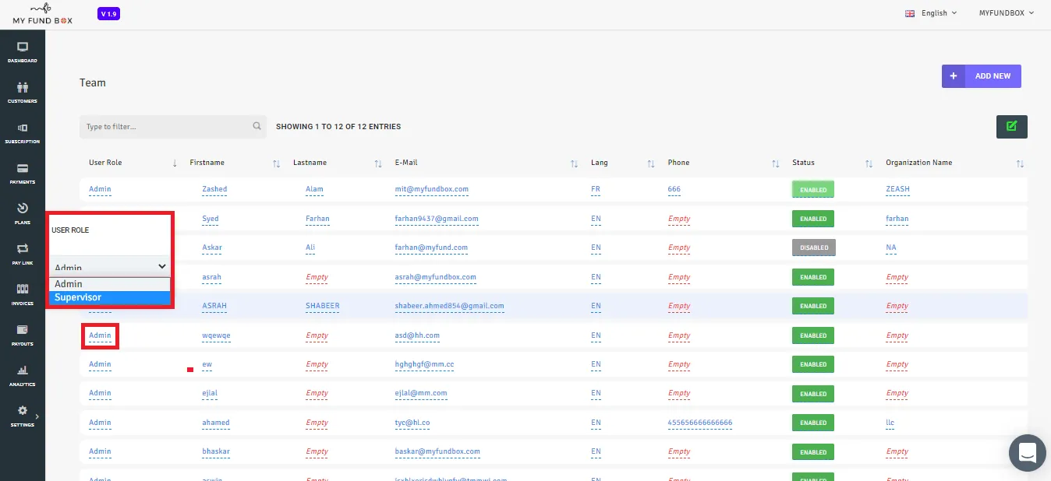Click the Empty phone cell for Syed
The height and width of the screenshot is (481, 1051).
[x=679, y=219]
